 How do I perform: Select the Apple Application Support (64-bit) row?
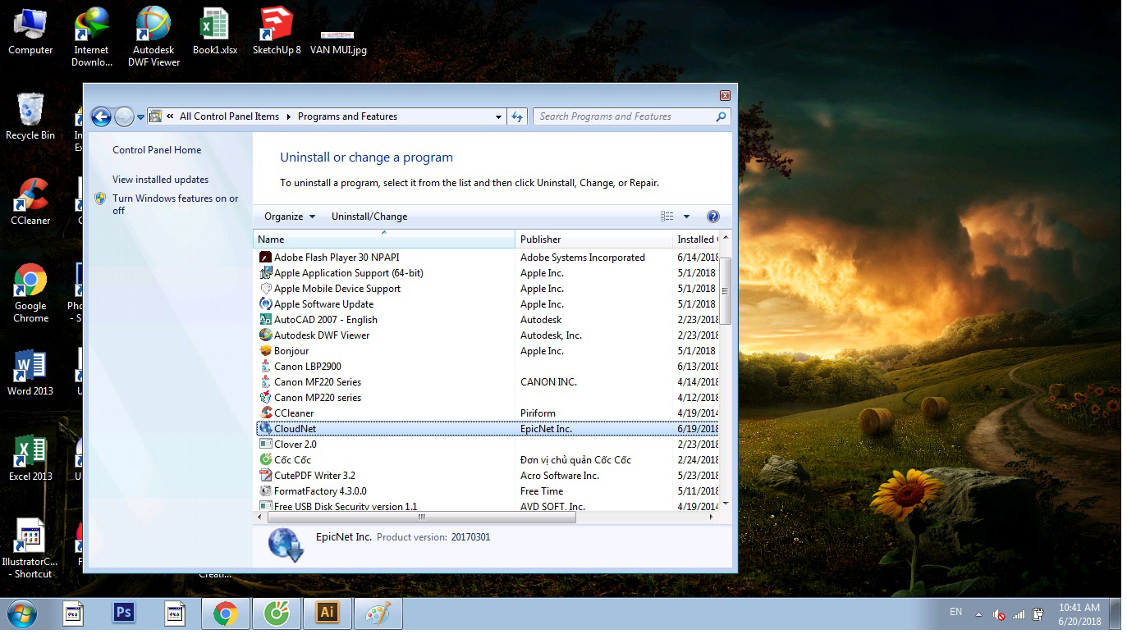coord(488,273)
